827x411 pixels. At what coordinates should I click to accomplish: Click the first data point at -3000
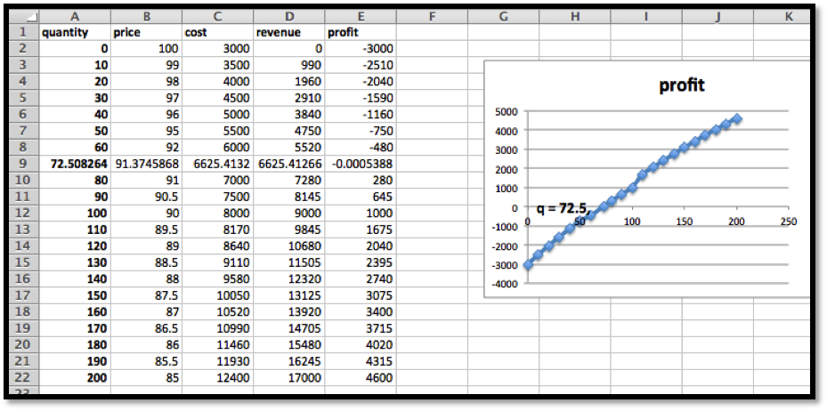529,264
